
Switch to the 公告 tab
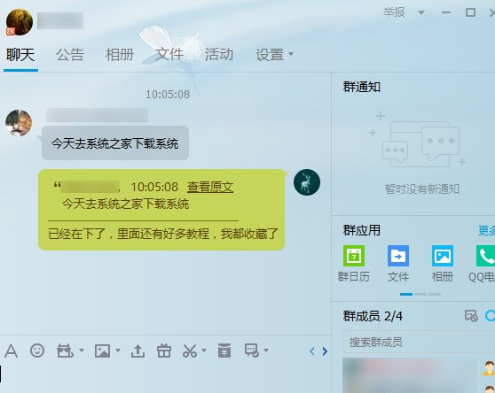click(x=70, y=55)
